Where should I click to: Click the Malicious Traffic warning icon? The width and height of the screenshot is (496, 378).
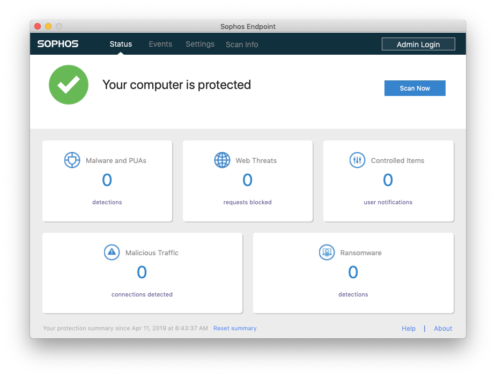click(112, 253)
